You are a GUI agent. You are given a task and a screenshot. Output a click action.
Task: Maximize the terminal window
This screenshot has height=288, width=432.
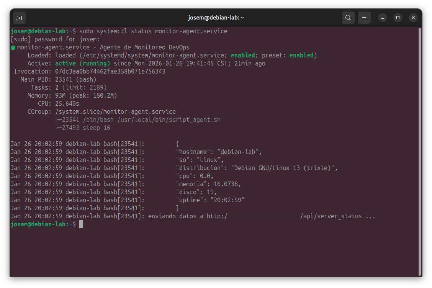398,18
